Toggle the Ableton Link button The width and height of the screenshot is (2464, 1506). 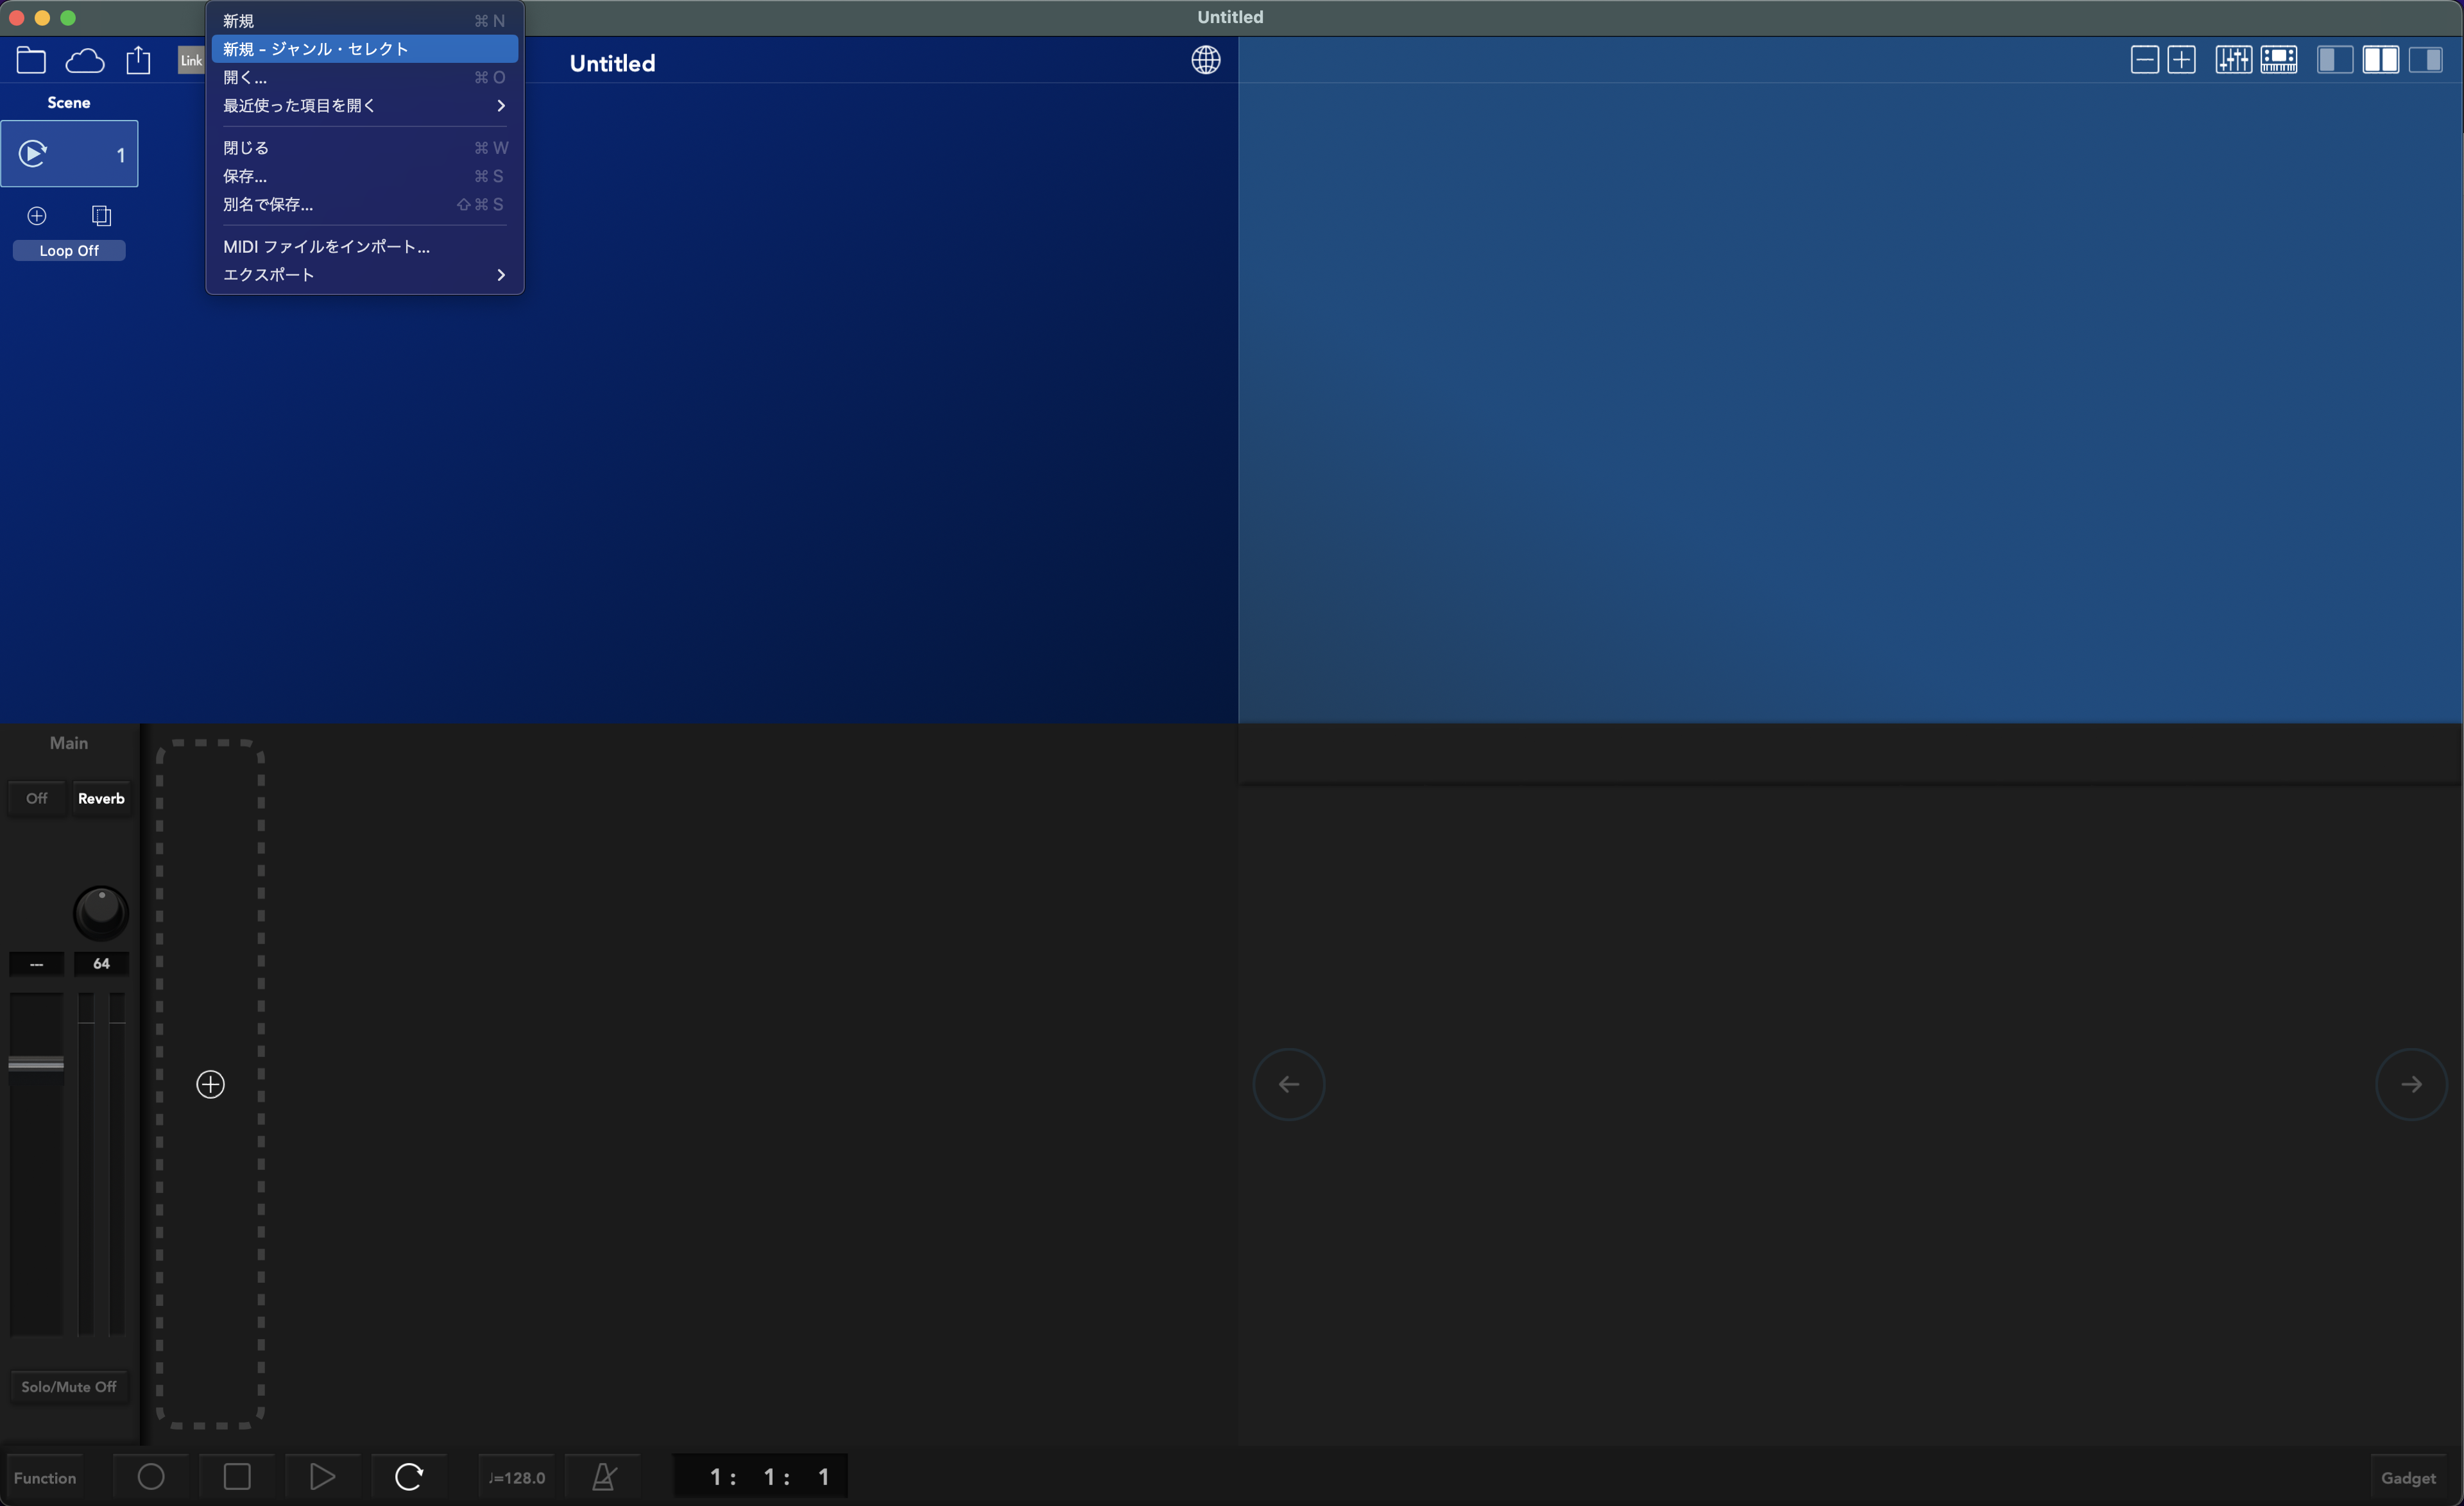(x=191, y=61)
